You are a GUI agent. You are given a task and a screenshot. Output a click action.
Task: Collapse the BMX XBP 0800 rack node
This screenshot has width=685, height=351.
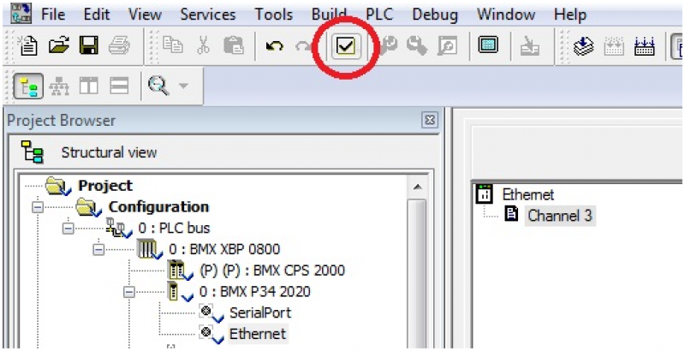tap(98, 249)
